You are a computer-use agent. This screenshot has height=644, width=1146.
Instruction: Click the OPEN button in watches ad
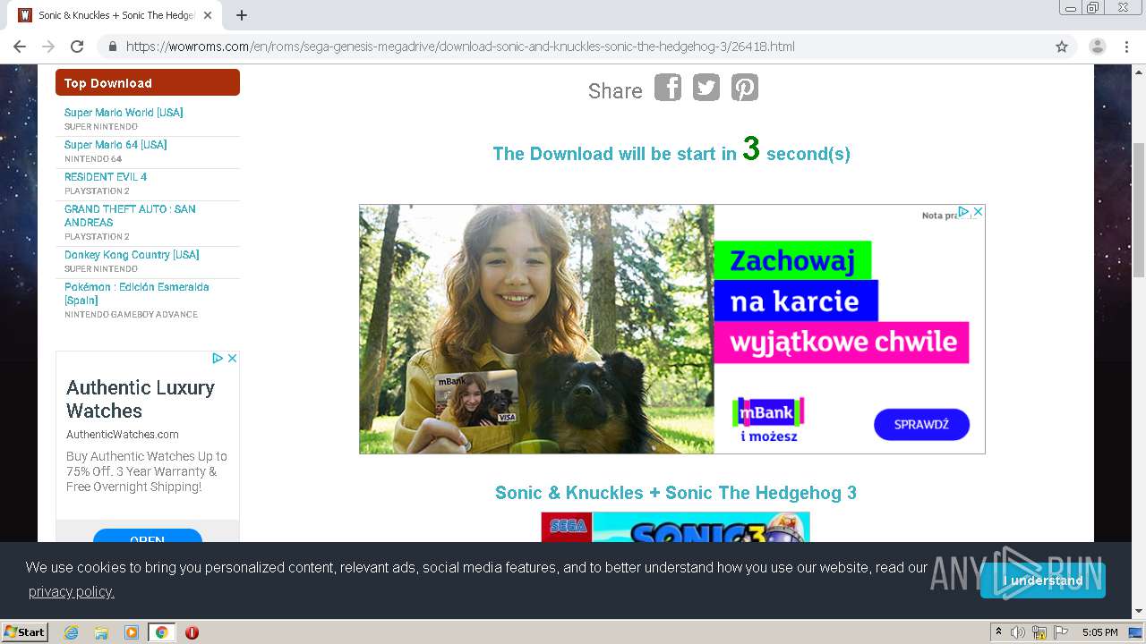[x=148, y=538]
